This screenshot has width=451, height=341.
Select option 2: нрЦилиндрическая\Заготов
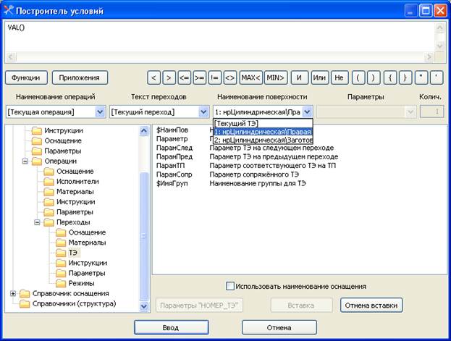pyautogui.click(x=263, y=140)
